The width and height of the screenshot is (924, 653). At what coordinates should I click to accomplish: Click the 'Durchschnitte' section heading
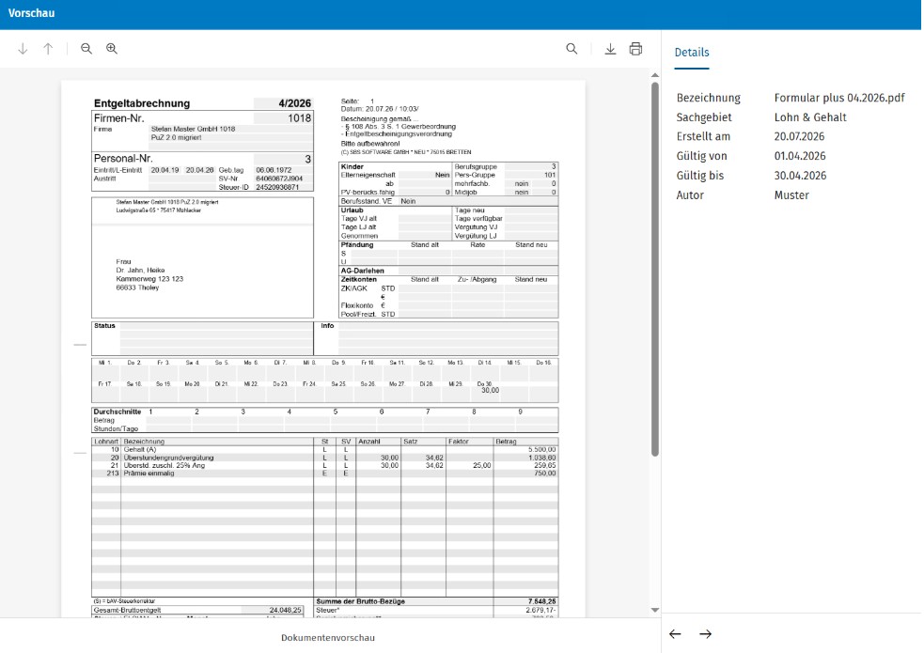[x=117, y=412]
